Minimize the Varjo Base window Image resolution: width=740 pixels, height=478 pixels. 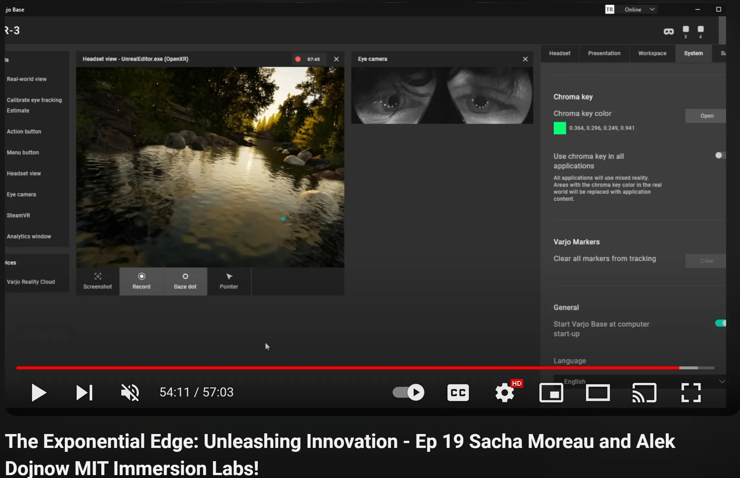click(698, 10)
